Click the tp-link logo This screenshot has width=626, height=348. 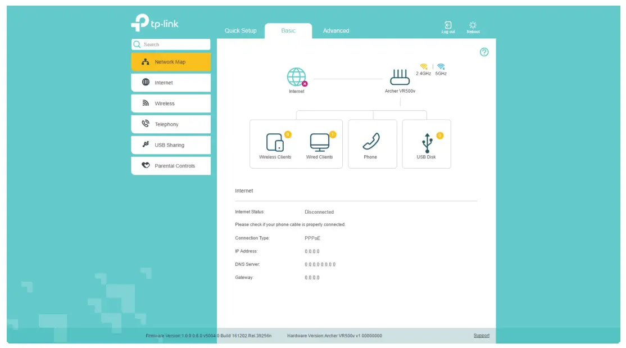pyautogui.click(x=155, y=23)
